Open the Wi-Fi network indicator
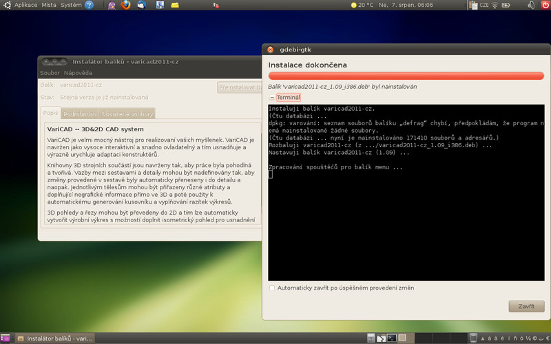Viewport: 551px width, 344px height. (x=495, y=5)
